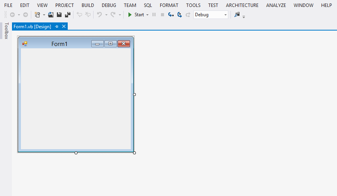Select the Form1 design surface client area
337x196 pixels.
76,99
